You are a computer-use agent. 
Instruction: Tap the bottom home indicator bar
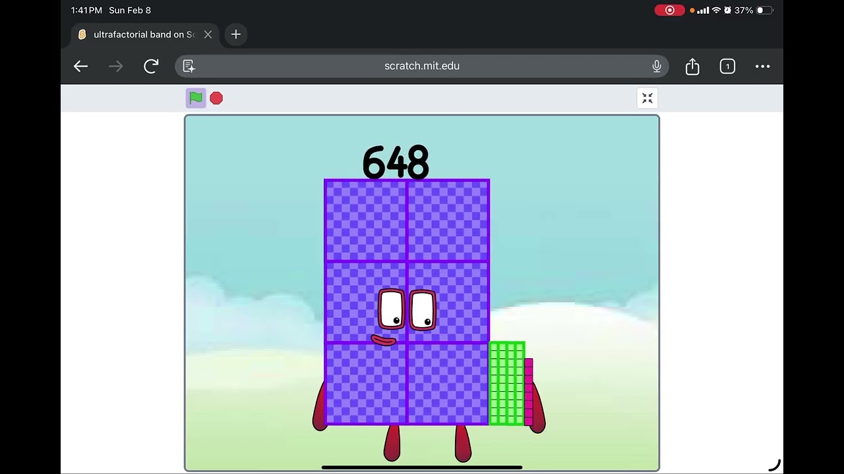click(x=422, y=467)
